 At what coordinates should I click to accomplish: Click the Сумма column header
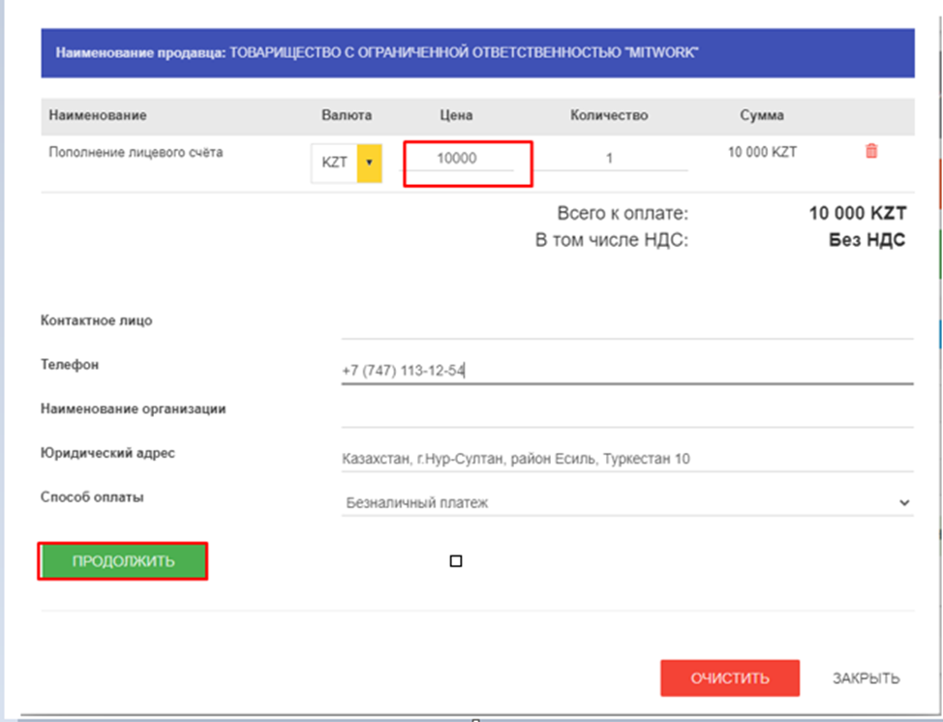[762, 115]
